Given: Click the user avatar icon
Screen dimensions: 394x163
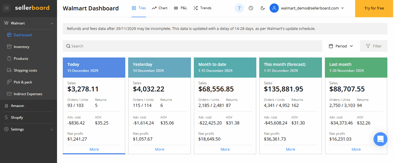Looking at the screenshot, I should (x=274, y=8).
